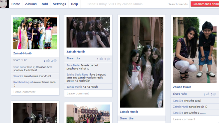Open Sana Badar's profile from 'love it' comment
219x123 pixels.
20,67
